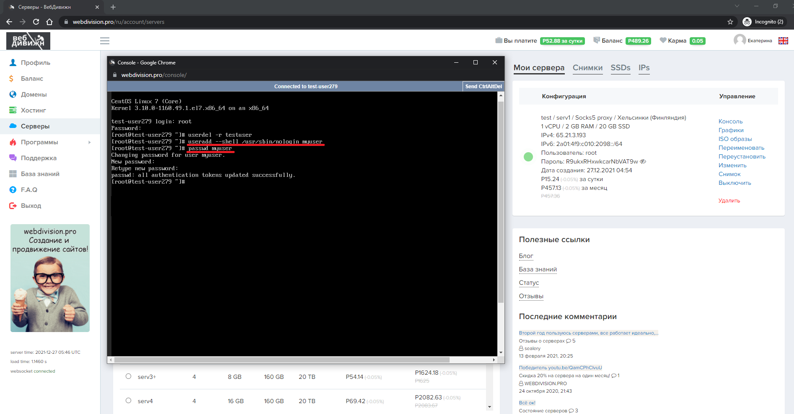Click the Support chat bubble icon
Image resolution: width=794 pixels, height=414 pixels.
coord(13,158)
